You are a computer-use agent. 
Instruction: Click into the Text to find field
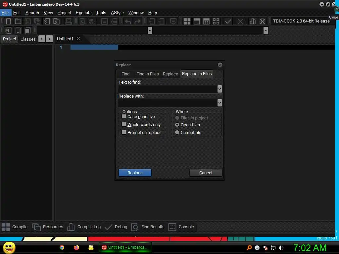point(168,89)
